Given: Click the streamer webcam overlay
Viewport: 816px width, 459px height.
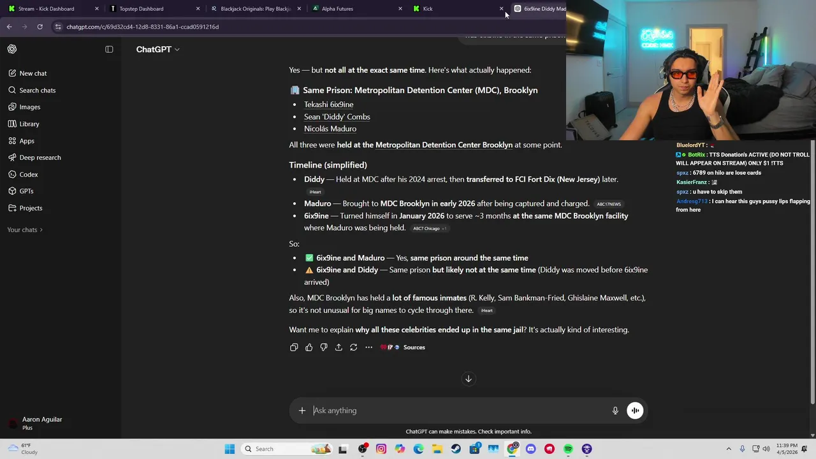Looking at the screenshot, I should 691,70.
